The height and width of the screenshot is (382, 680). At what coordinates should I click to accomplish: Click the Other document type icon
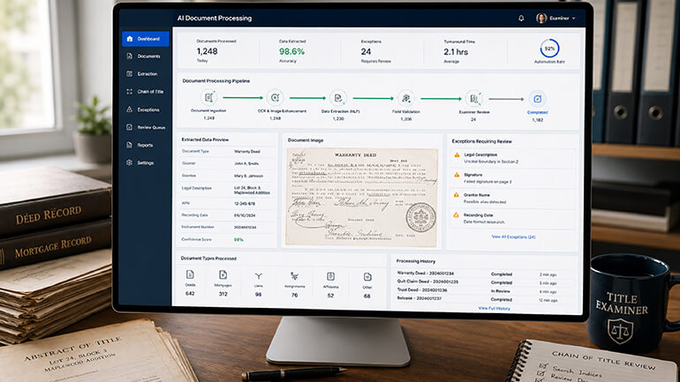[x=367, y=277]
